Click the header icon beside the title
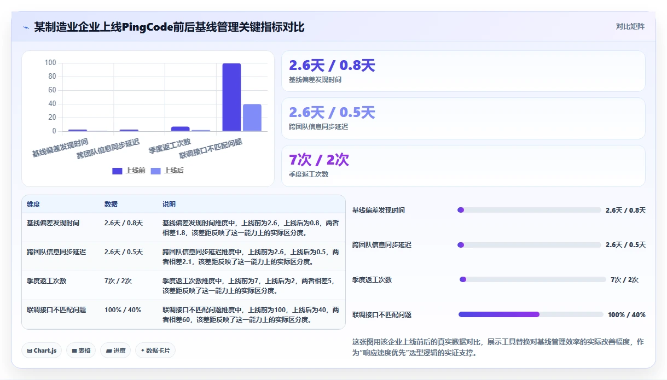 [26, 27]
